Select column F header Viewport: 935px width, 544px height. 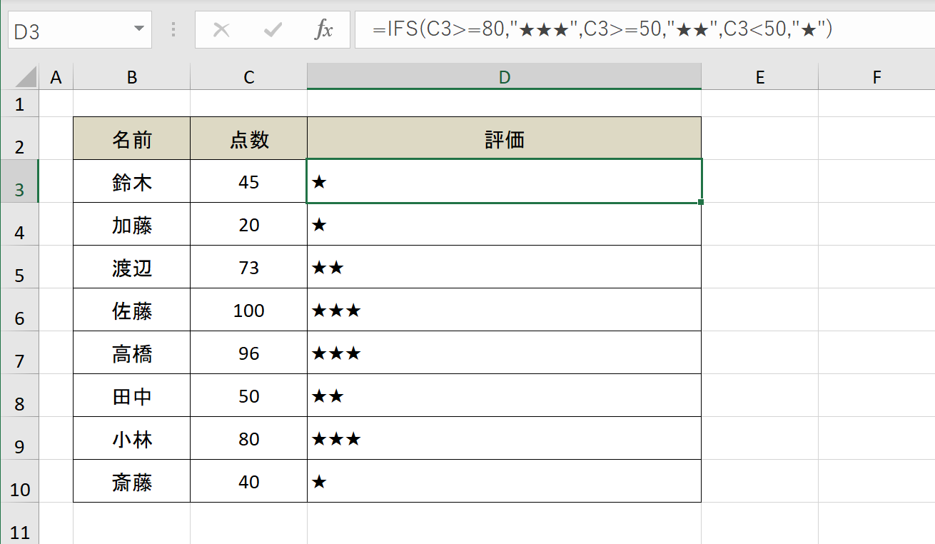pos(876,77)
